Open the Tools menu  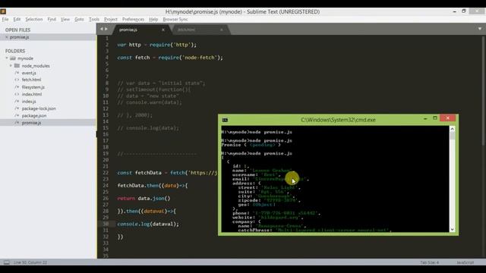click(94, 19)
